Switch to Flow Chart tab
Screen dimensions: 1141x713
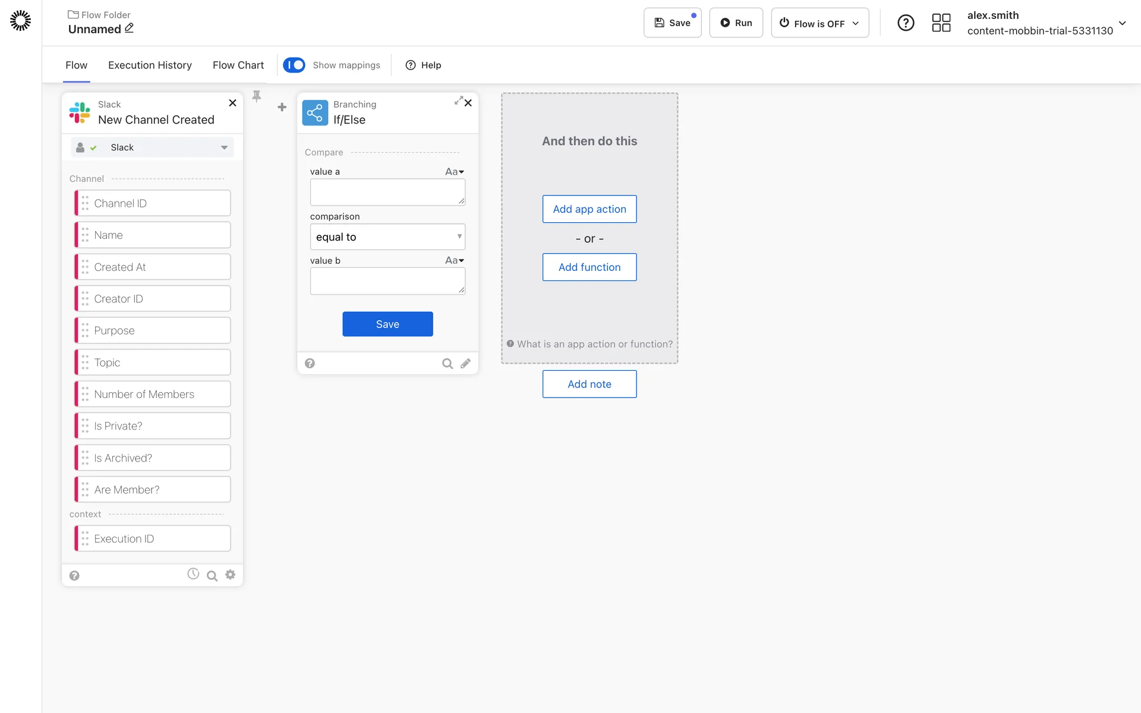tap(238, 65)
